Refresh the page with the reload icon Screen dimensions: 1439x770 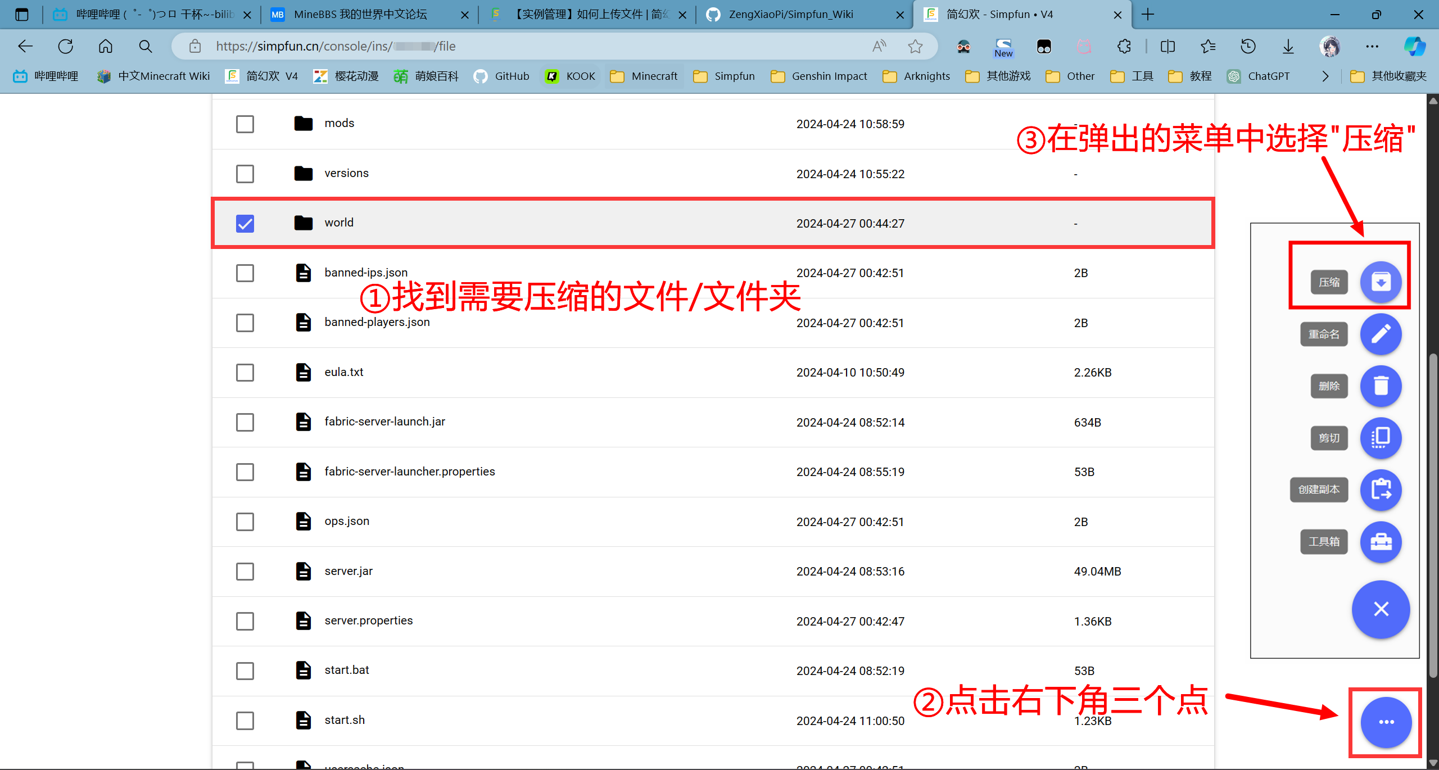click(x=66, y=46)
